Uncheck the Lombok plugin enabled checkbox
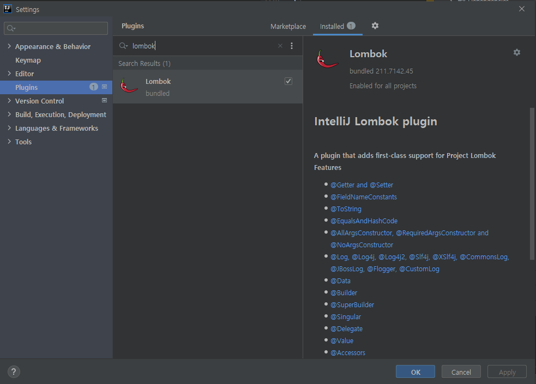Image resolution: width=536 pixels, height=384 pixels. pyautogui.click(x=288, y=81)
